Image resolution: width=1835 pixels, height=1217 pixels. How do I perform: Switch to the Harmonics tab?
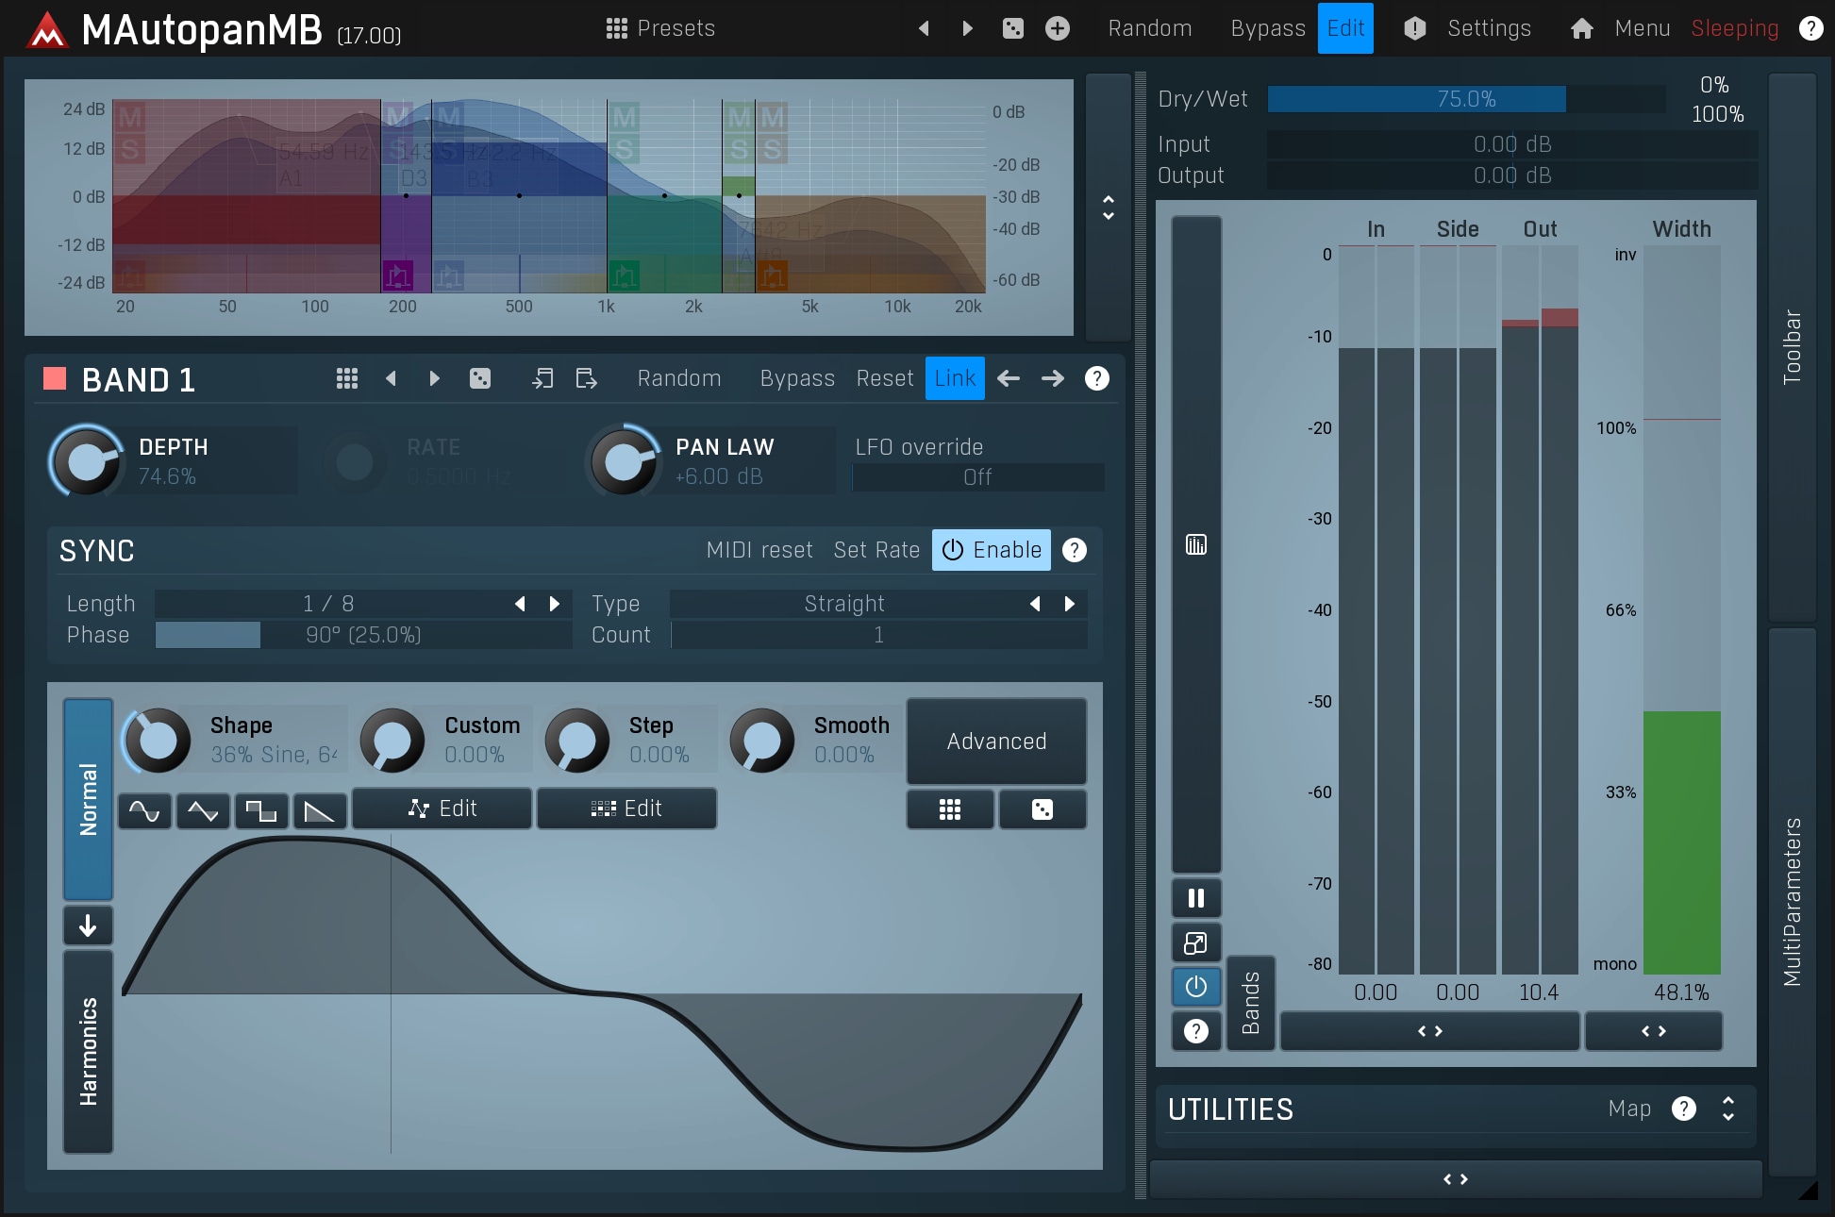coord(88,1051)
